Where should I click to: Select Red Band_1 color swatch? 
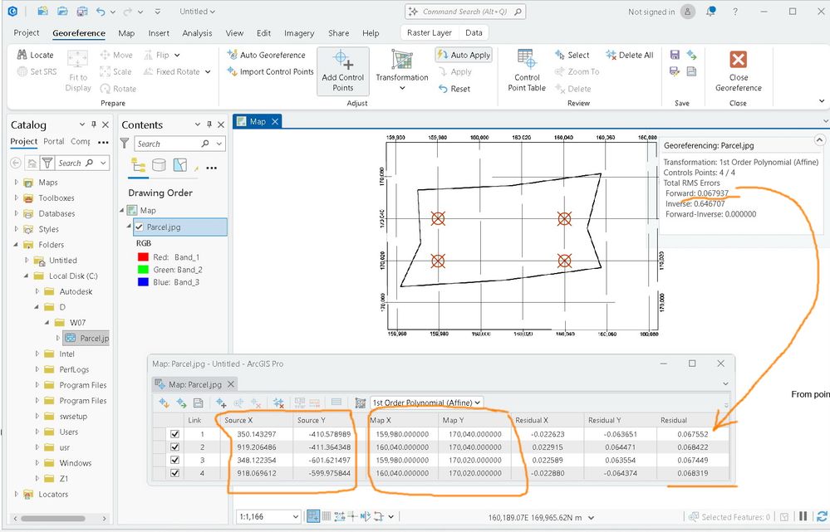(x=143, y=257)
